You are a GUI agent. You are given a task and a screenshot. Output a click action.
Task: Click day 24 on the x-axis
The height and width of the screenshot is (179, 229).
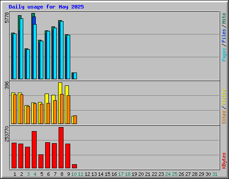tap(168, 174)
